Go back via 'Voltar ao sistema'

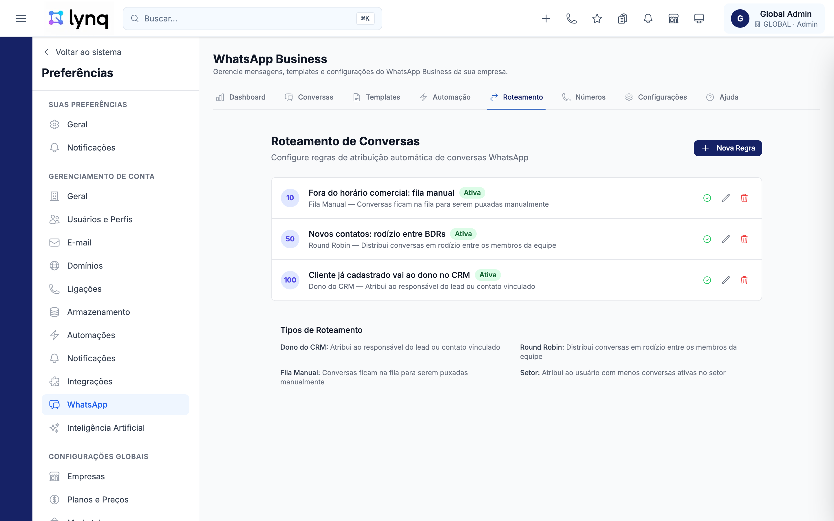[x=82, y=52]
